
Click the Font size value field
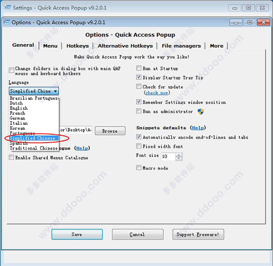point(168,157)
